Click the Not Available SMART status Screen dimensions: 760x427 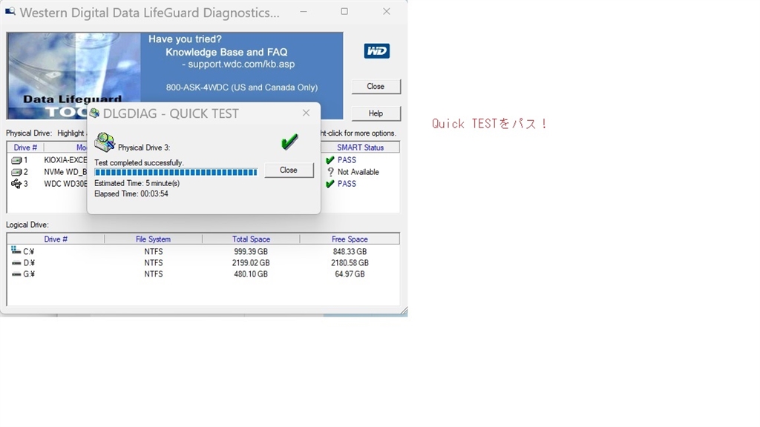(x=358, y=172)
